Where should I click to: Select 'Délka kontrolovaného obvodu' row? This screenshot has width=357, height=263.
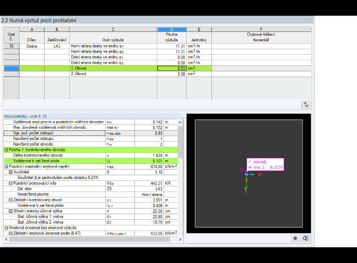(91, 155)
